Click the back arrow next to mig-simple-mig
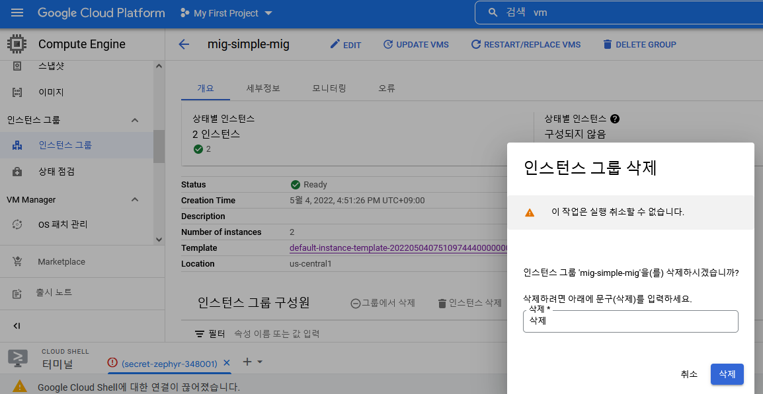The width and height of the screenshot is (763, 394). (x=183, y=44)
